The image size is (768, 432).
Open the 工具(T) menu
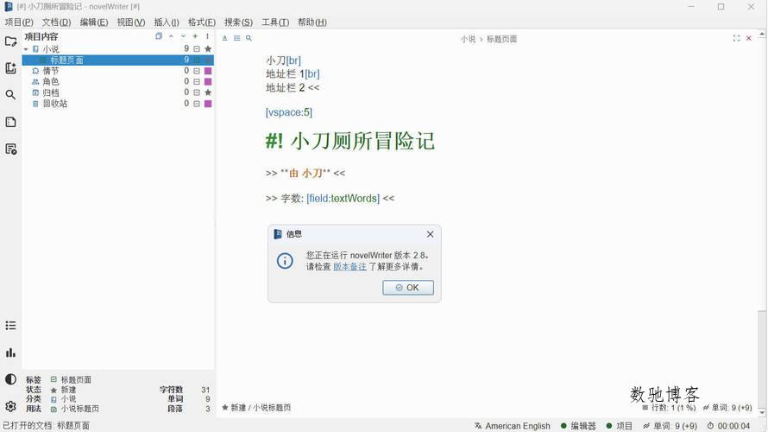tap(275, 22)
